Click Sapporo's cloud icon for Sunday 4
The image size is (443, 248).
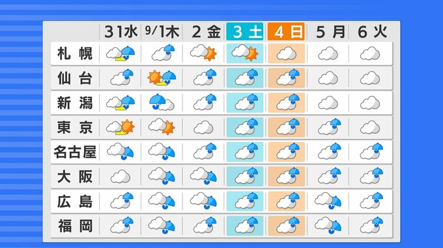(x=286, y=53)
